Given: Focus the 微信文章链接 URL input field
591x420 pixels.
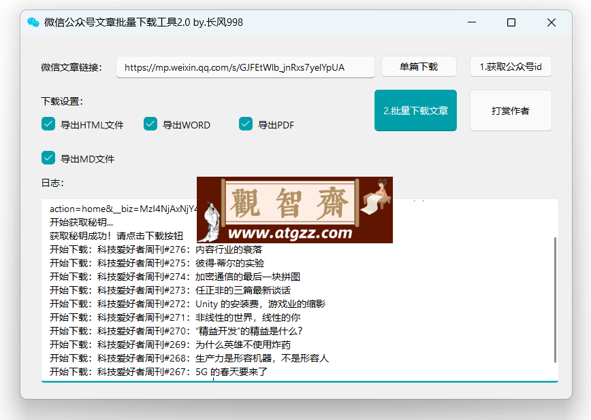Looking at the screenshot, I should coord(245,67).
